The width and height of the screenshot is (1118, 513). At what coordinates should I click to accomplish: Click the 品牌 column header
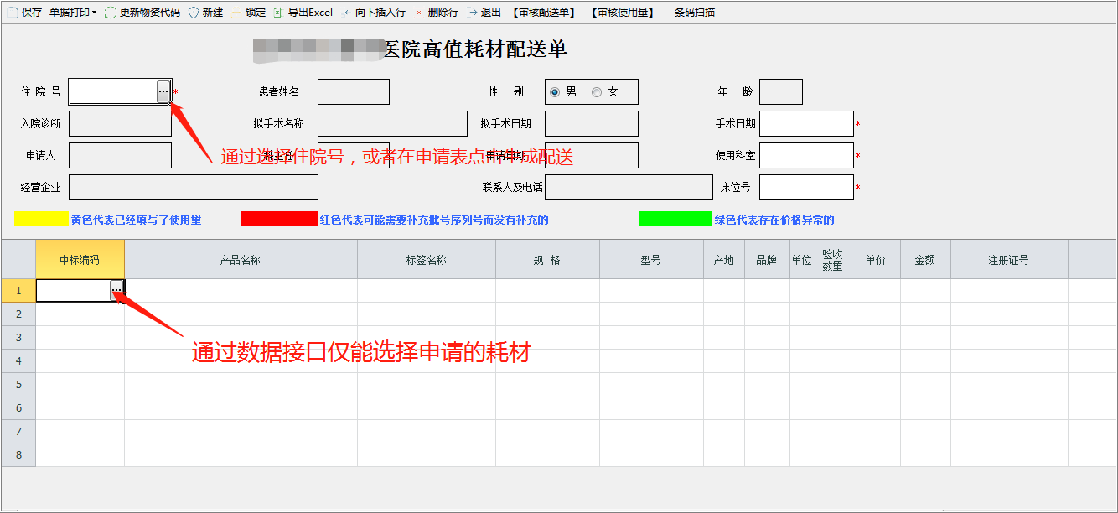(767, 260)
